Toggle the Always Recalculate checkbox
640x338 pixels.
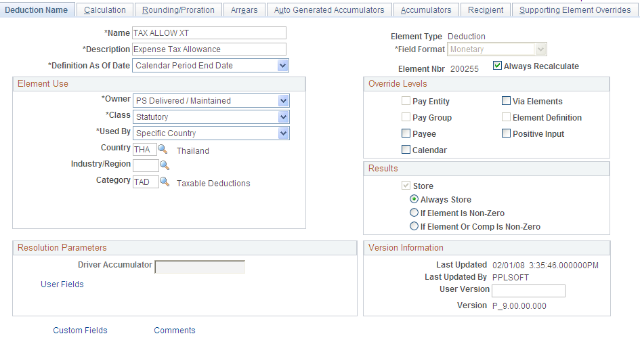497,65
